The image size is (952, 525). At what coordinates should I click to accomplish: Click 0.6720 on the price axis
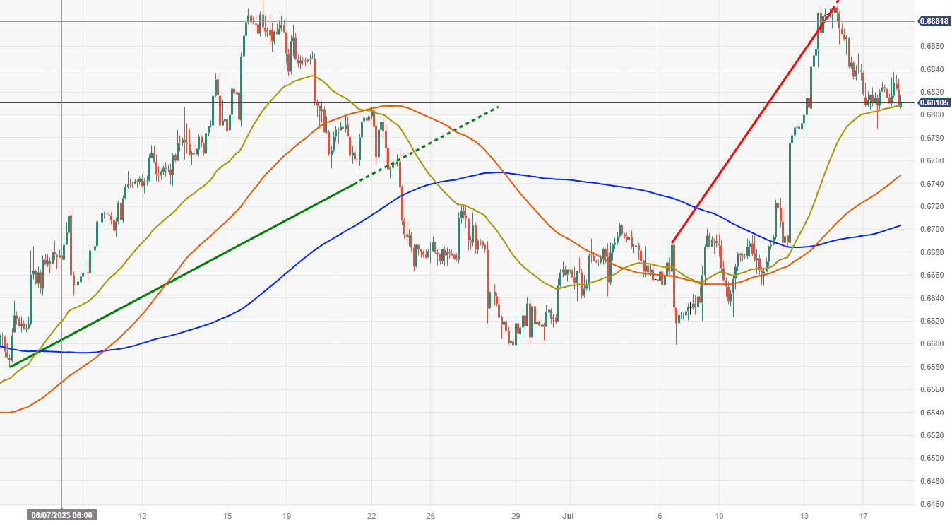pyautogui.click(x=932, y=206)
